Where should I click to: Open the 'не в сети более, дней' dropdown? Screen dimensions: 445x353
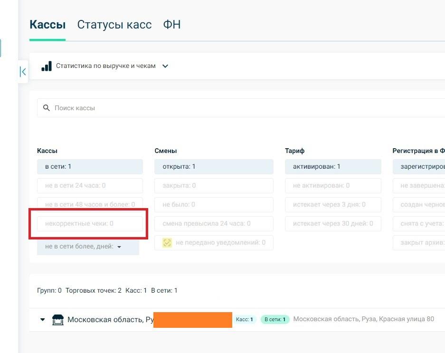click(x=88, y=247)
